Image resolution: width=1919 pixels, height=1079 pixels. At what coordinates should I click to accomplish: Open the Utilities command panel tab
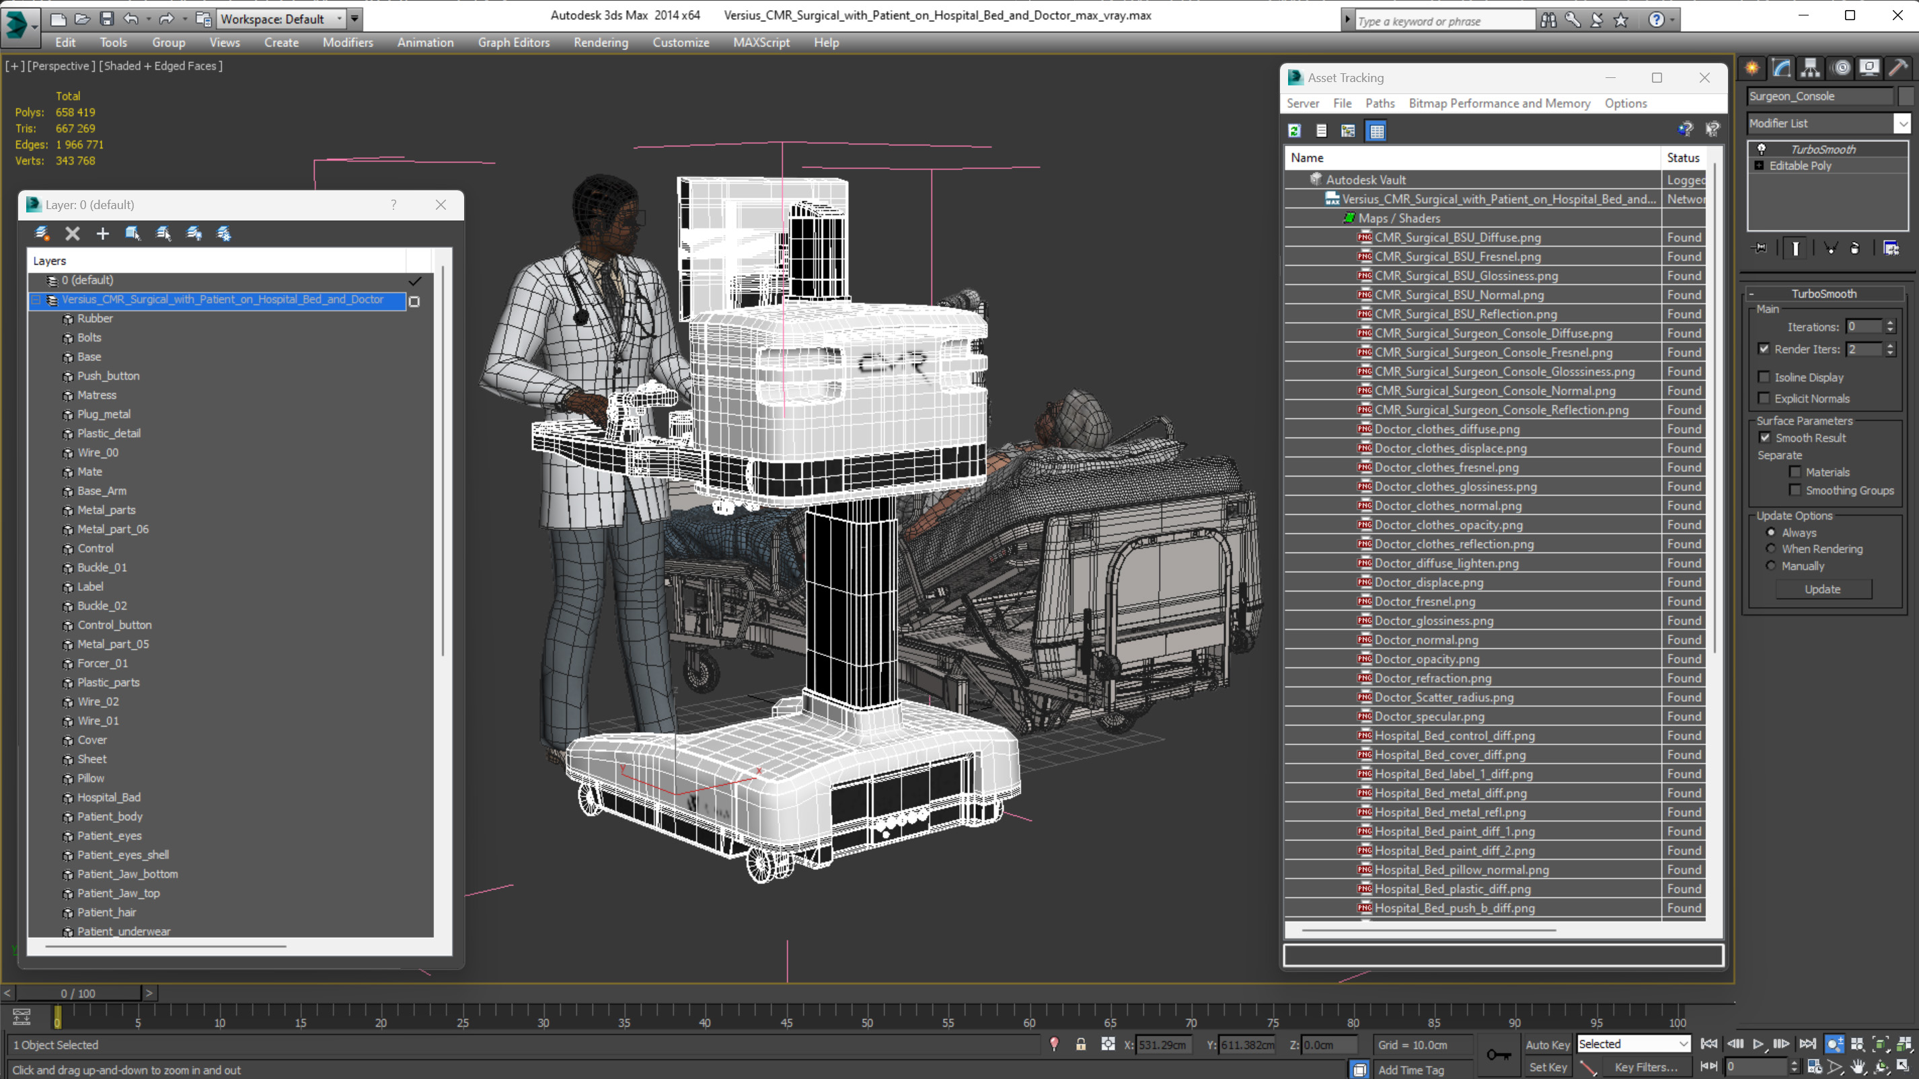coord(1898,68)
